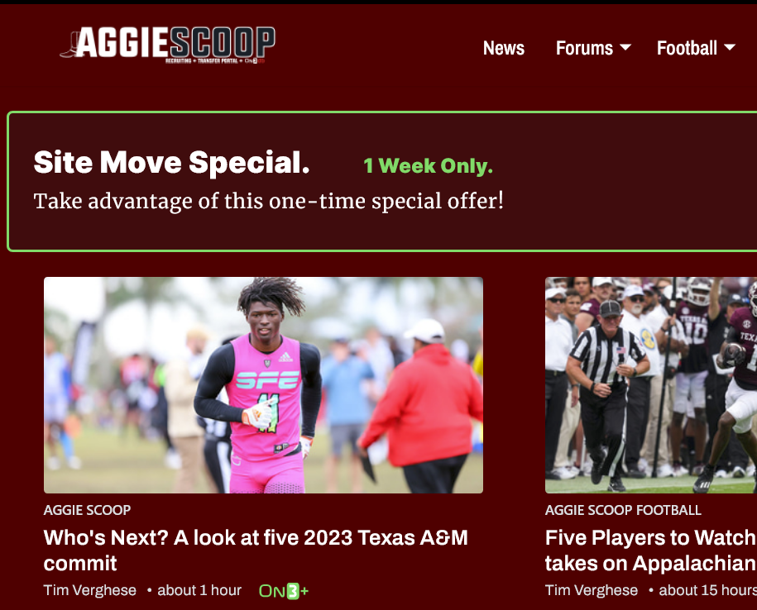Open the News menu item
Screen dimensions: 757x610
(504, 48)
